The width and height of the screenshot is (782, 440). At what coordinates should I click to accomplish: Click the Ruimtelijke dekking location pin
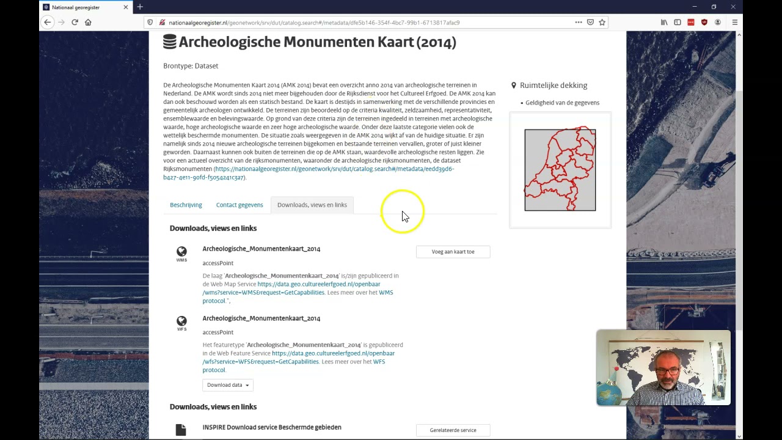click(x=514, y=86)
